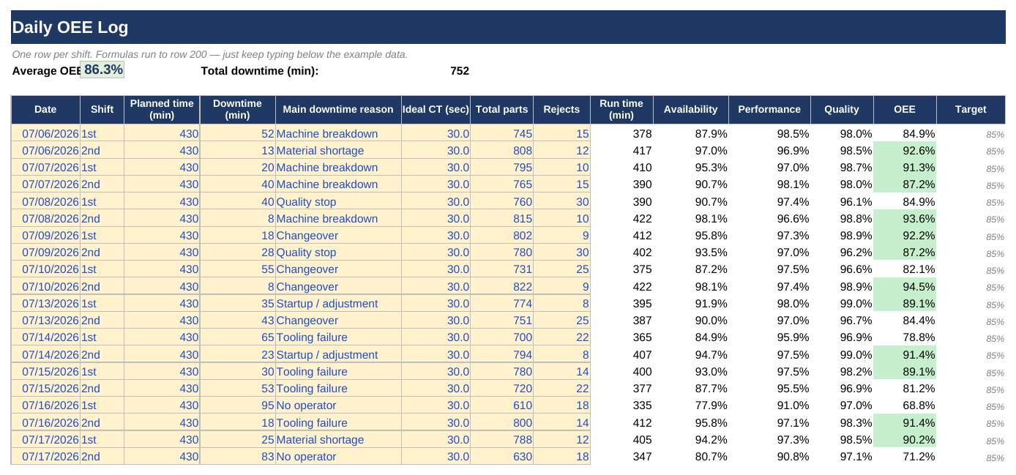Screen dimensions: 1016x475
Task: Click downtime cell showing 83
Action: click(237, 457)
